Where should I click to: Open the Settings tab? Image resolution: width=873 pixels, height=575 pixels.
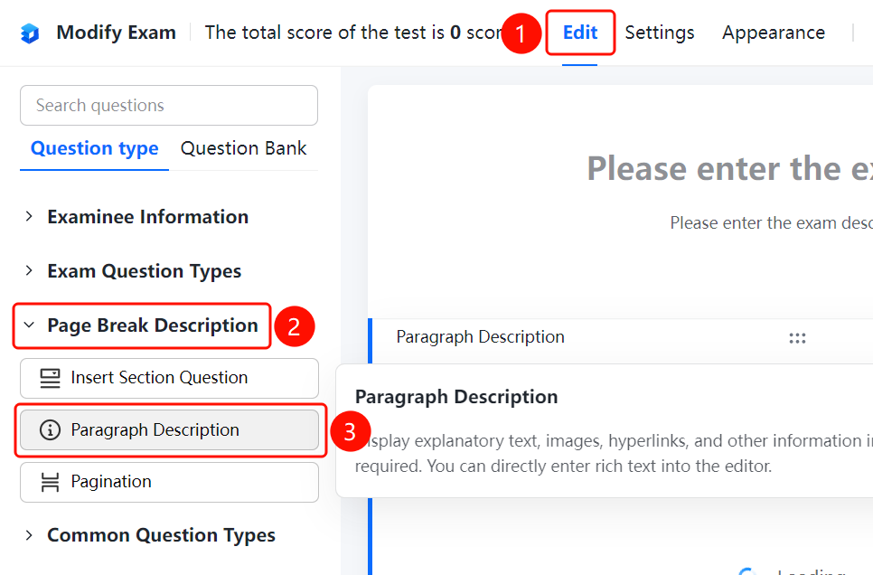click(x=659, y=33)
